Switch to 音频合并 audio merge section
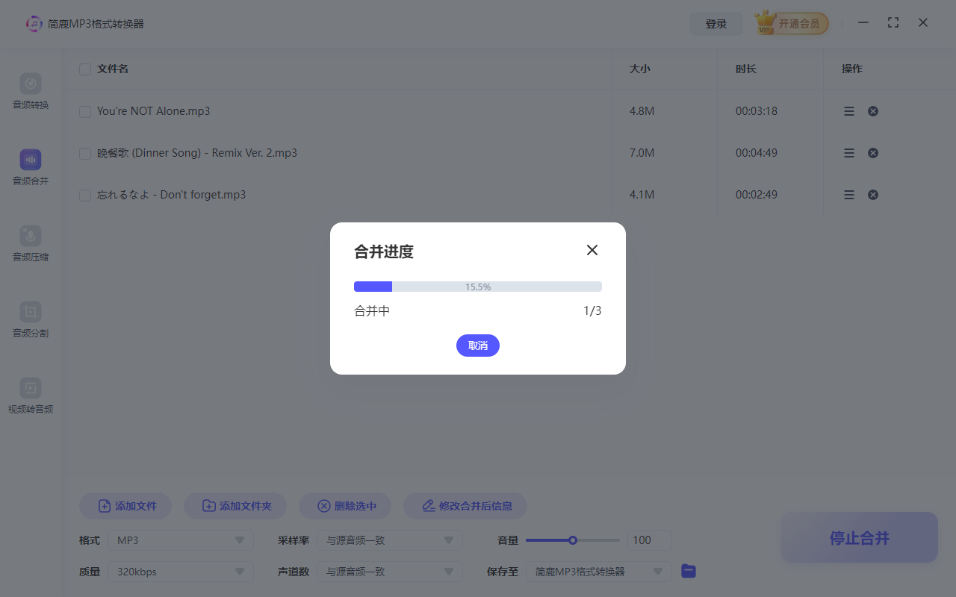This screenshot has width=956, height=597. [x=31, y=168]
